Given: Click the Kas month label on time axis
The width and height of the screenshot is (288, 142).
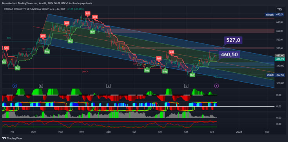Looking at the screenshot, I should [187, 132].
